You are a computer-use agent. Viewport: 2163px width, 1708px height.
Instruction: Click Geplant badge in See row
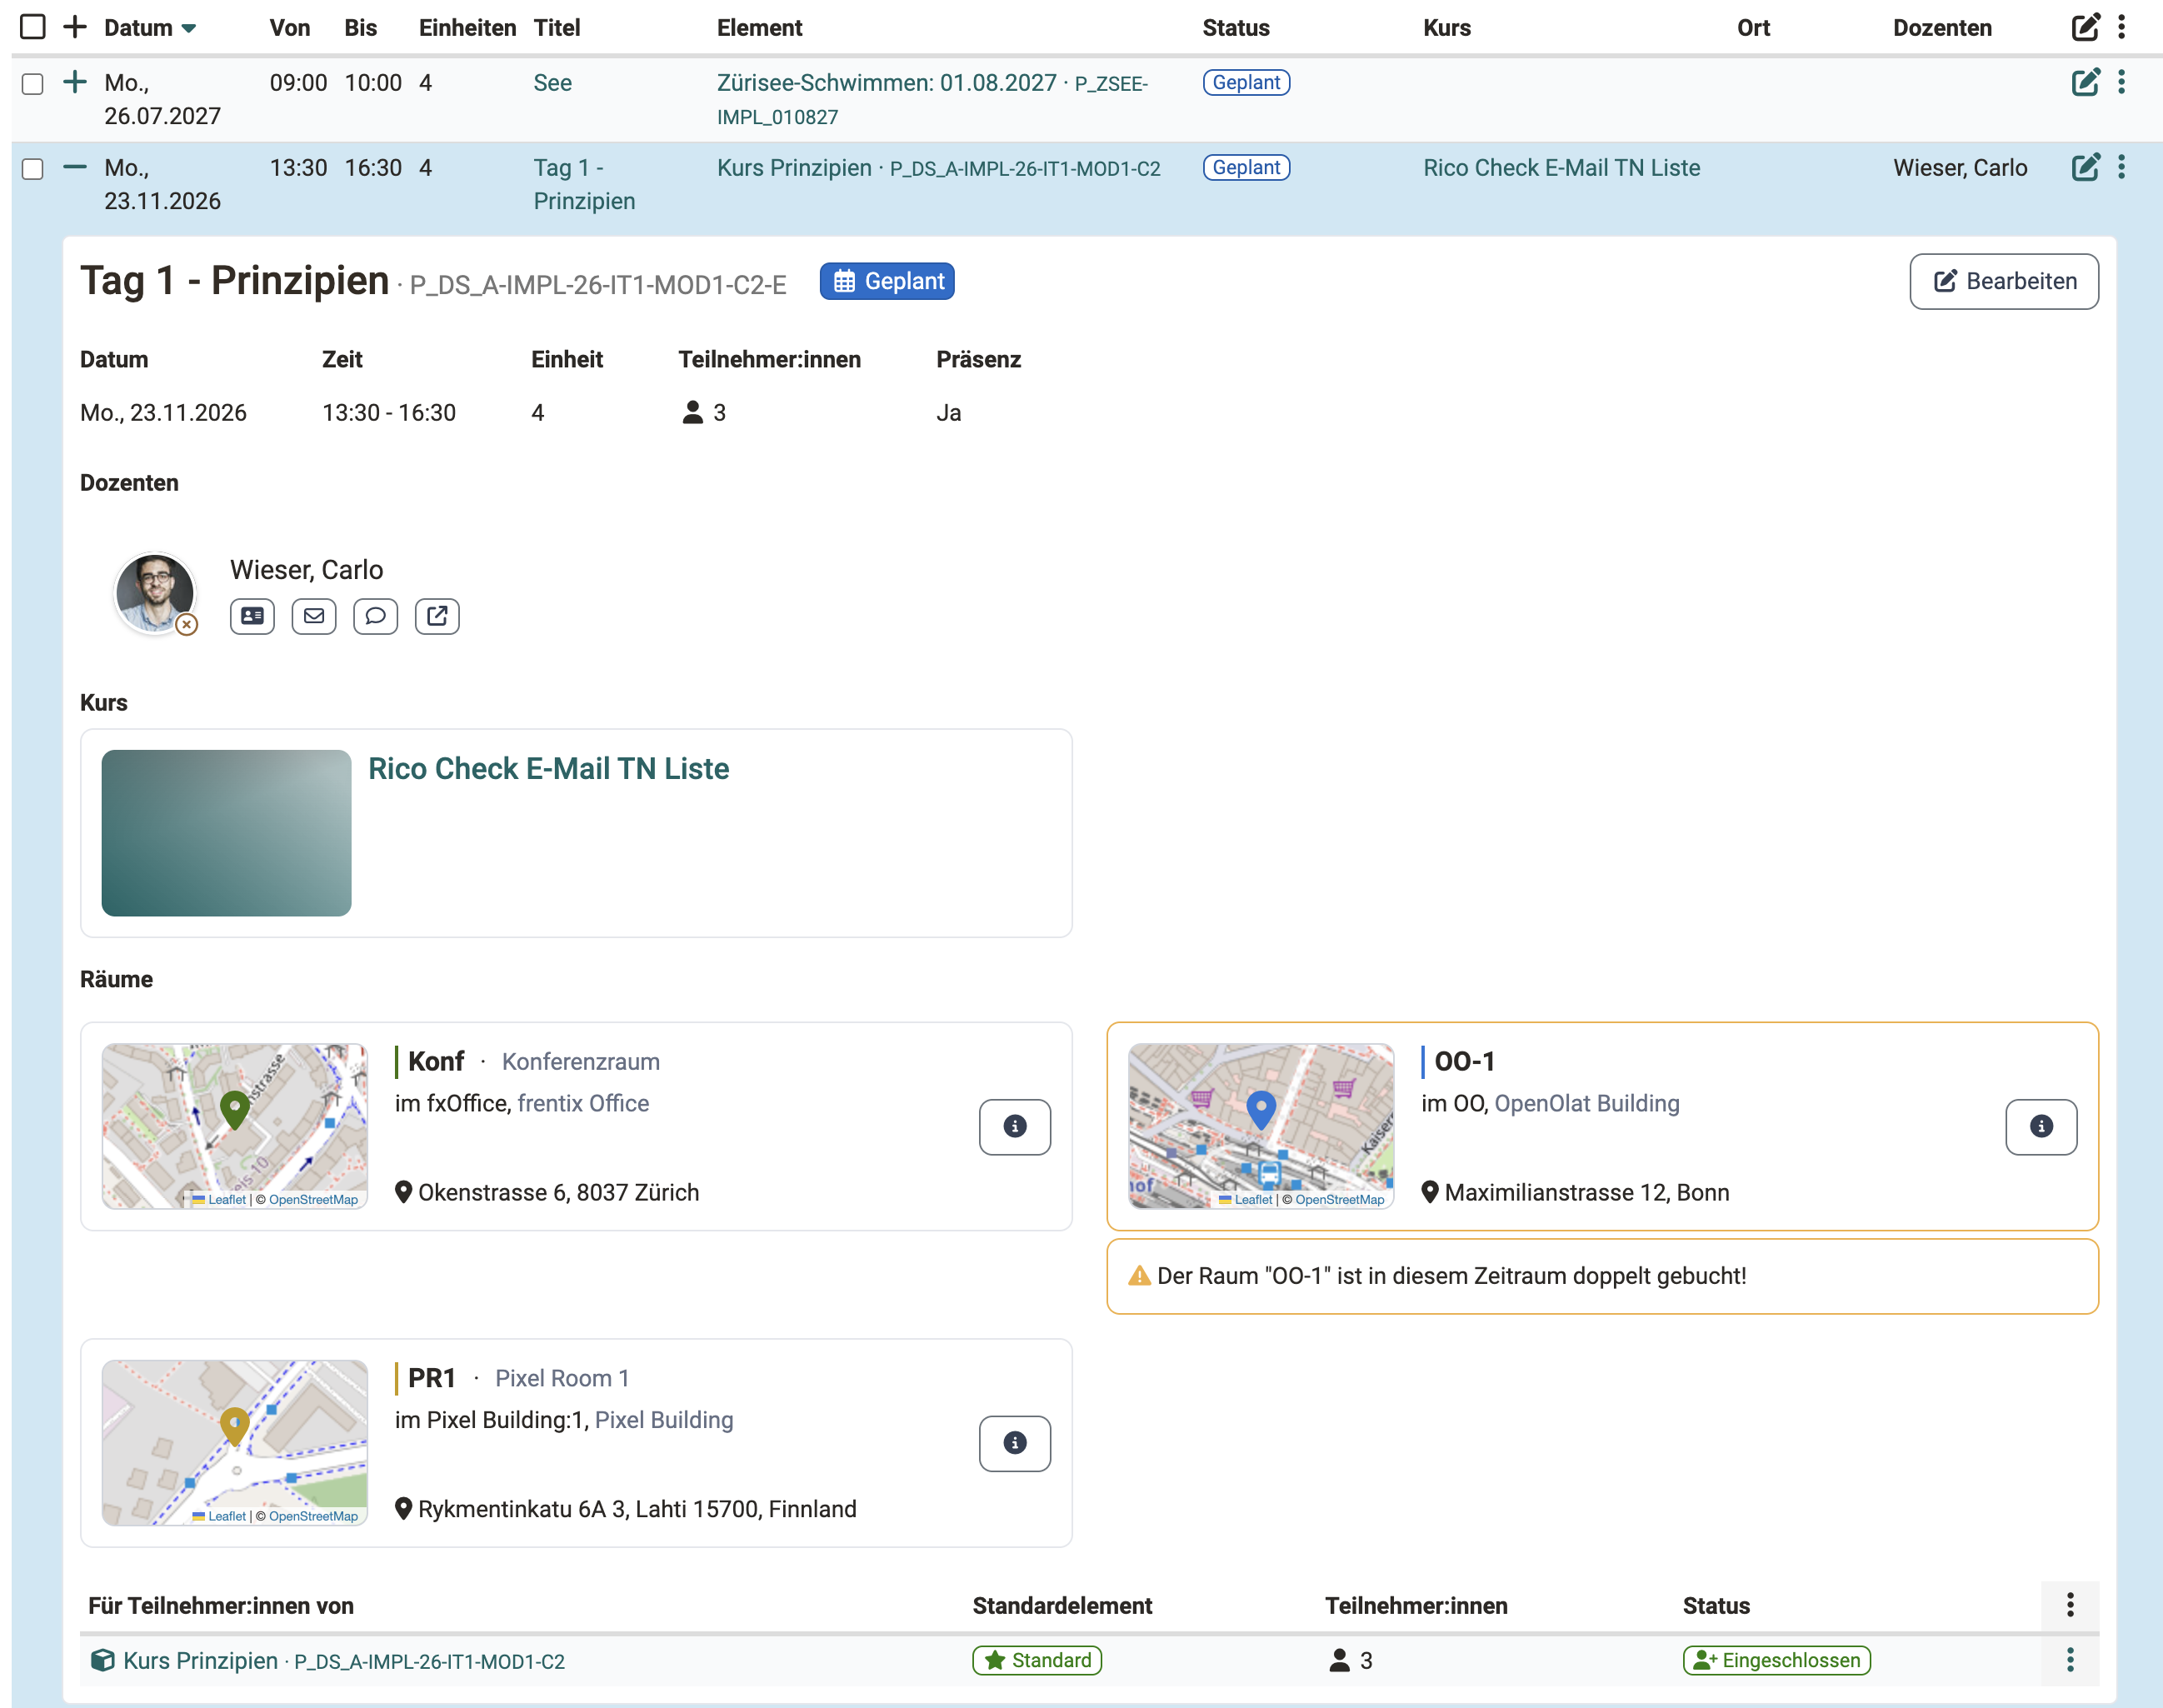(1246, 82)
